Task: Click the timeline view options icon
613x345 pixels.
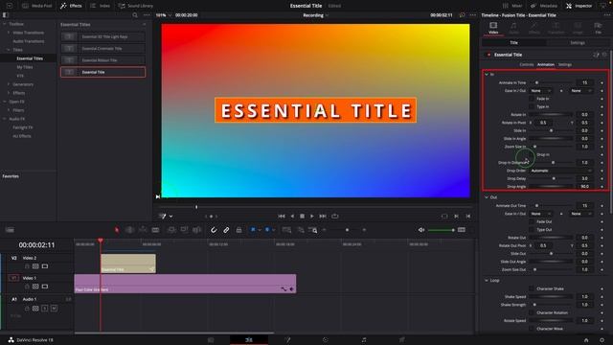Action: (x=10, y=230)
